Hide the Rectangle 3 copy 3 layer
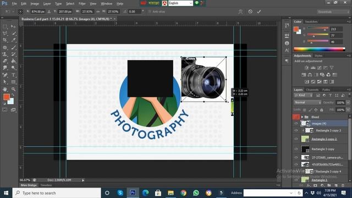The height and width of the screenshot is (198, 352). pyautogui.click(x=296, y=130)
